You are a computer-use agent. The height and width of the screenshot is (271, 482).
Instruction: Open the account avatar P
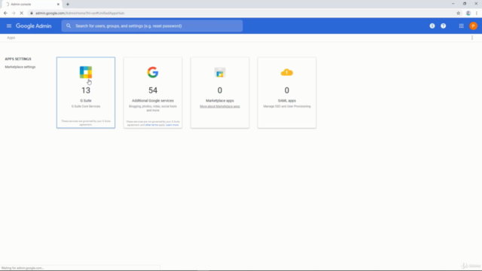tap(473, 26)
